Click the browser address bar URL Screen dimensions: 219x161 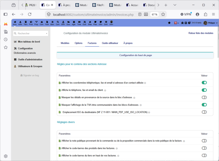pos(93,14)
